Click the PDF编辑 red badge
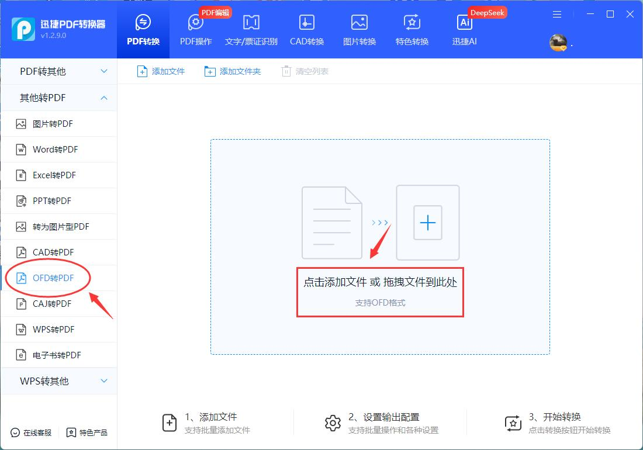Viewport: 643px width, 450px height. coord(215,12)
